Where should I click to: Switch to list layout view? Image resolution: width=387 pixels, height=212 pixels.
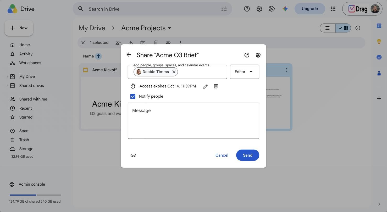[x=328, y=28]
